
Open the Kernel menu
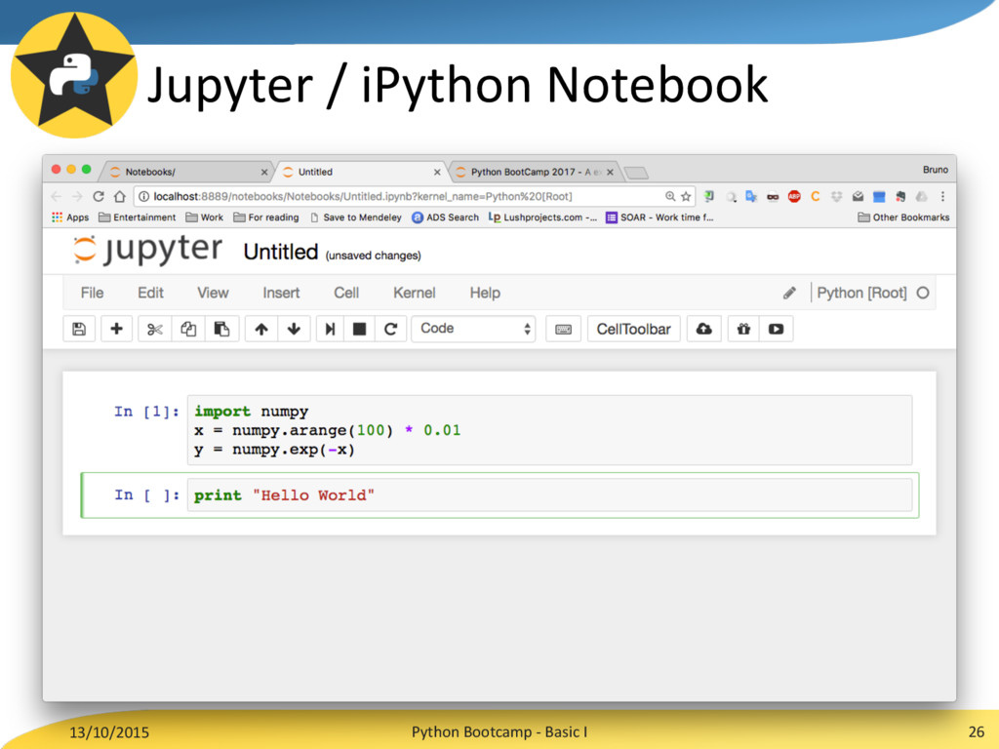click(414, 293)
